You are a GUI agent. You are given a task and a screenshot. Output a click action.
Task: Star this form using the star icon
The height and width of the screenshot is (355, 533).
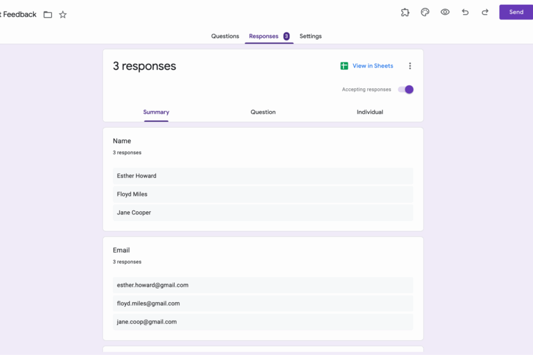pyautogui.click(x=62, y=14)
